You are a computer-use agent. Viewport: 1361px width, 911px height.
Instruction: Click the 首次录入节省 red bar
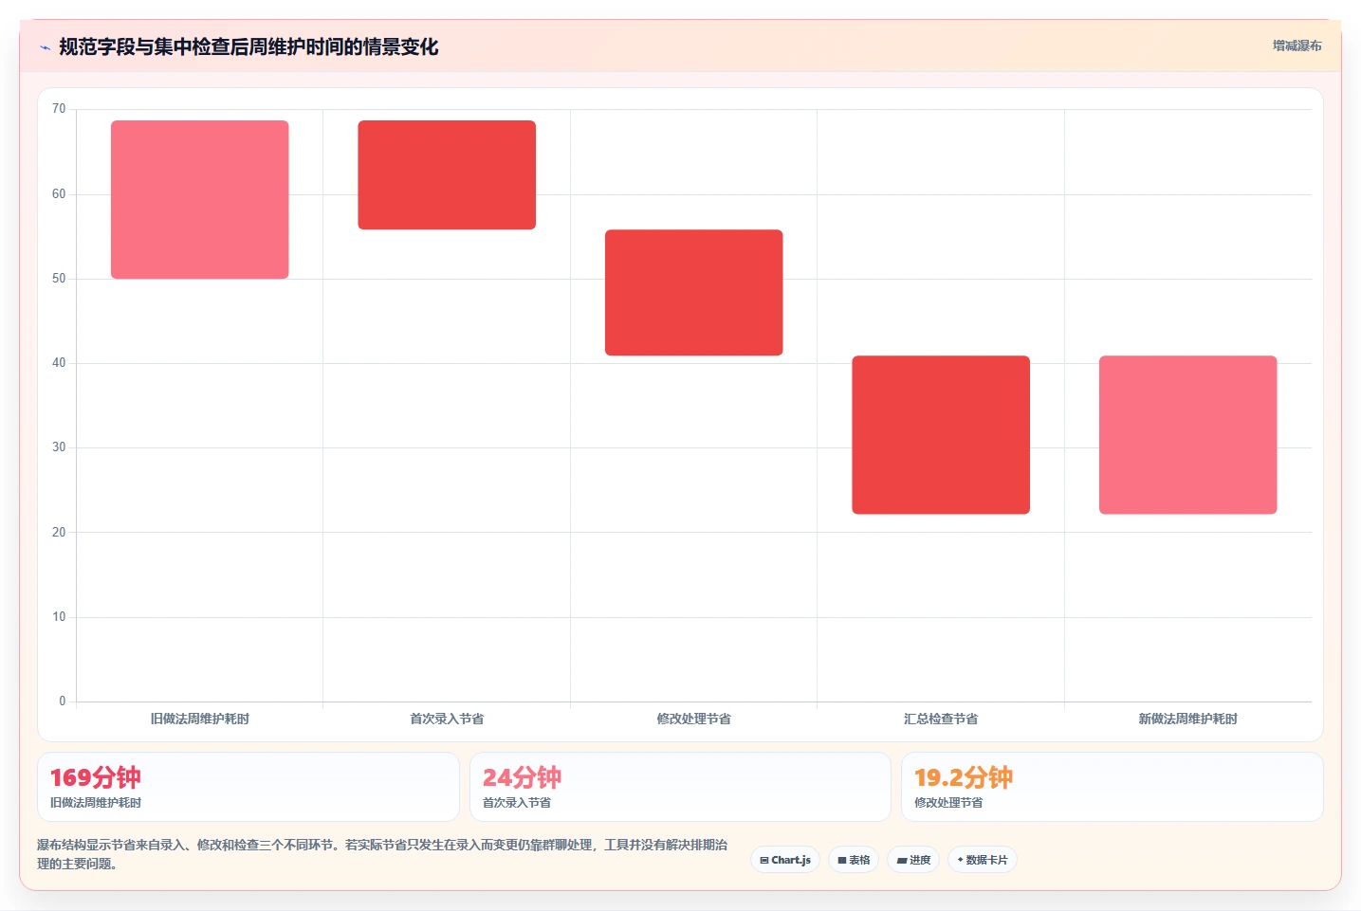click(x=447, y=174)
